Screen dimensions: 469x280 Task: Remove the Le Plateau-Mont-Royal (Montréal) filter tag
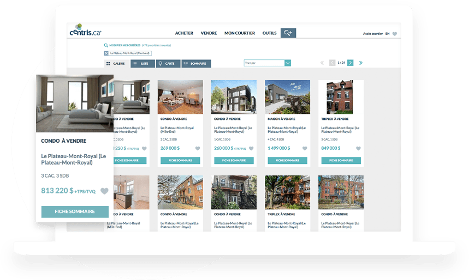pyautogui.click(x=106, y=53)
